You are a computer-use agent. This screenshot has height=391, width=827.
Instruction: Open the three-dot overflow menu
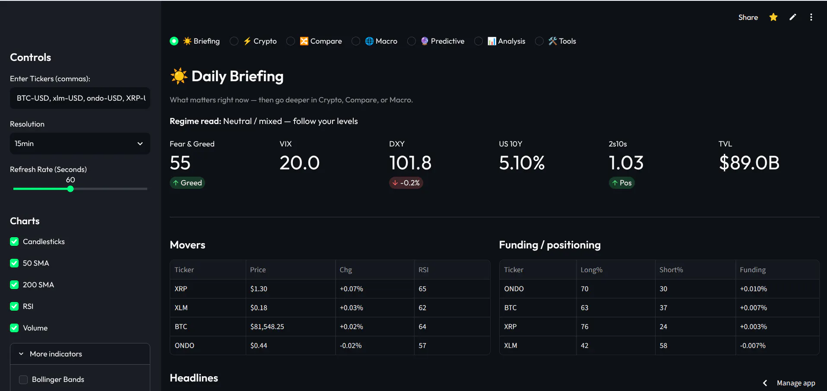(811, 17)
